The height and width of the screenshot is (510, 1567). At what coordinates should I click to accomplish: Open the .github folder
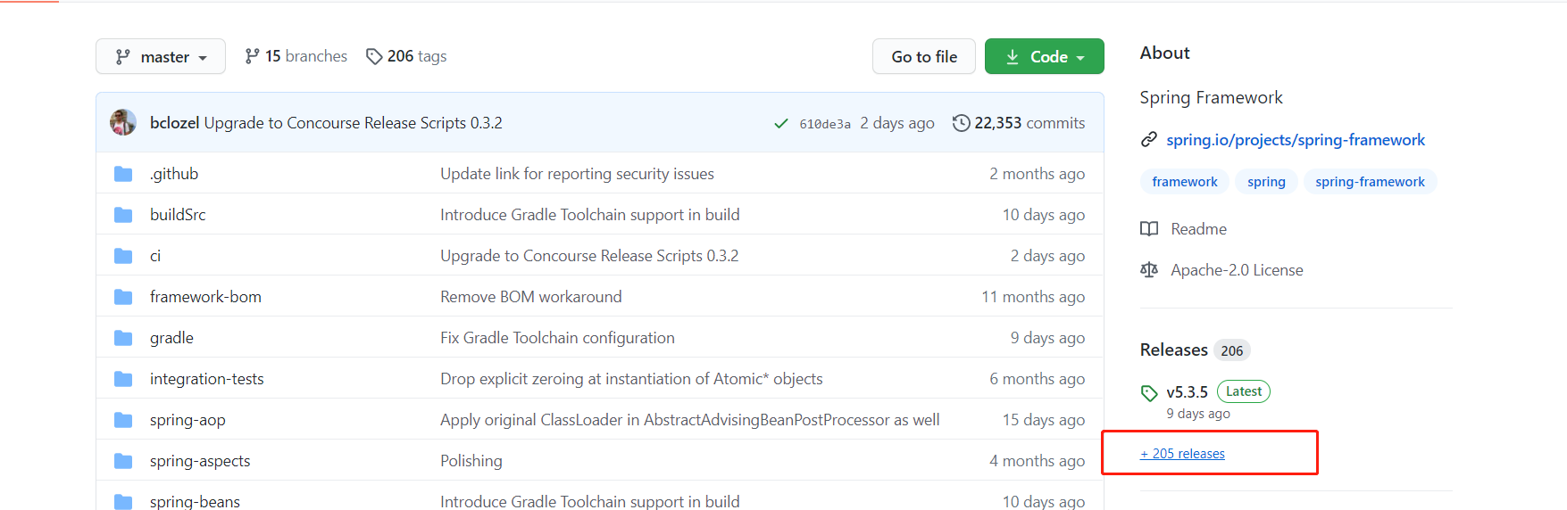174,174
